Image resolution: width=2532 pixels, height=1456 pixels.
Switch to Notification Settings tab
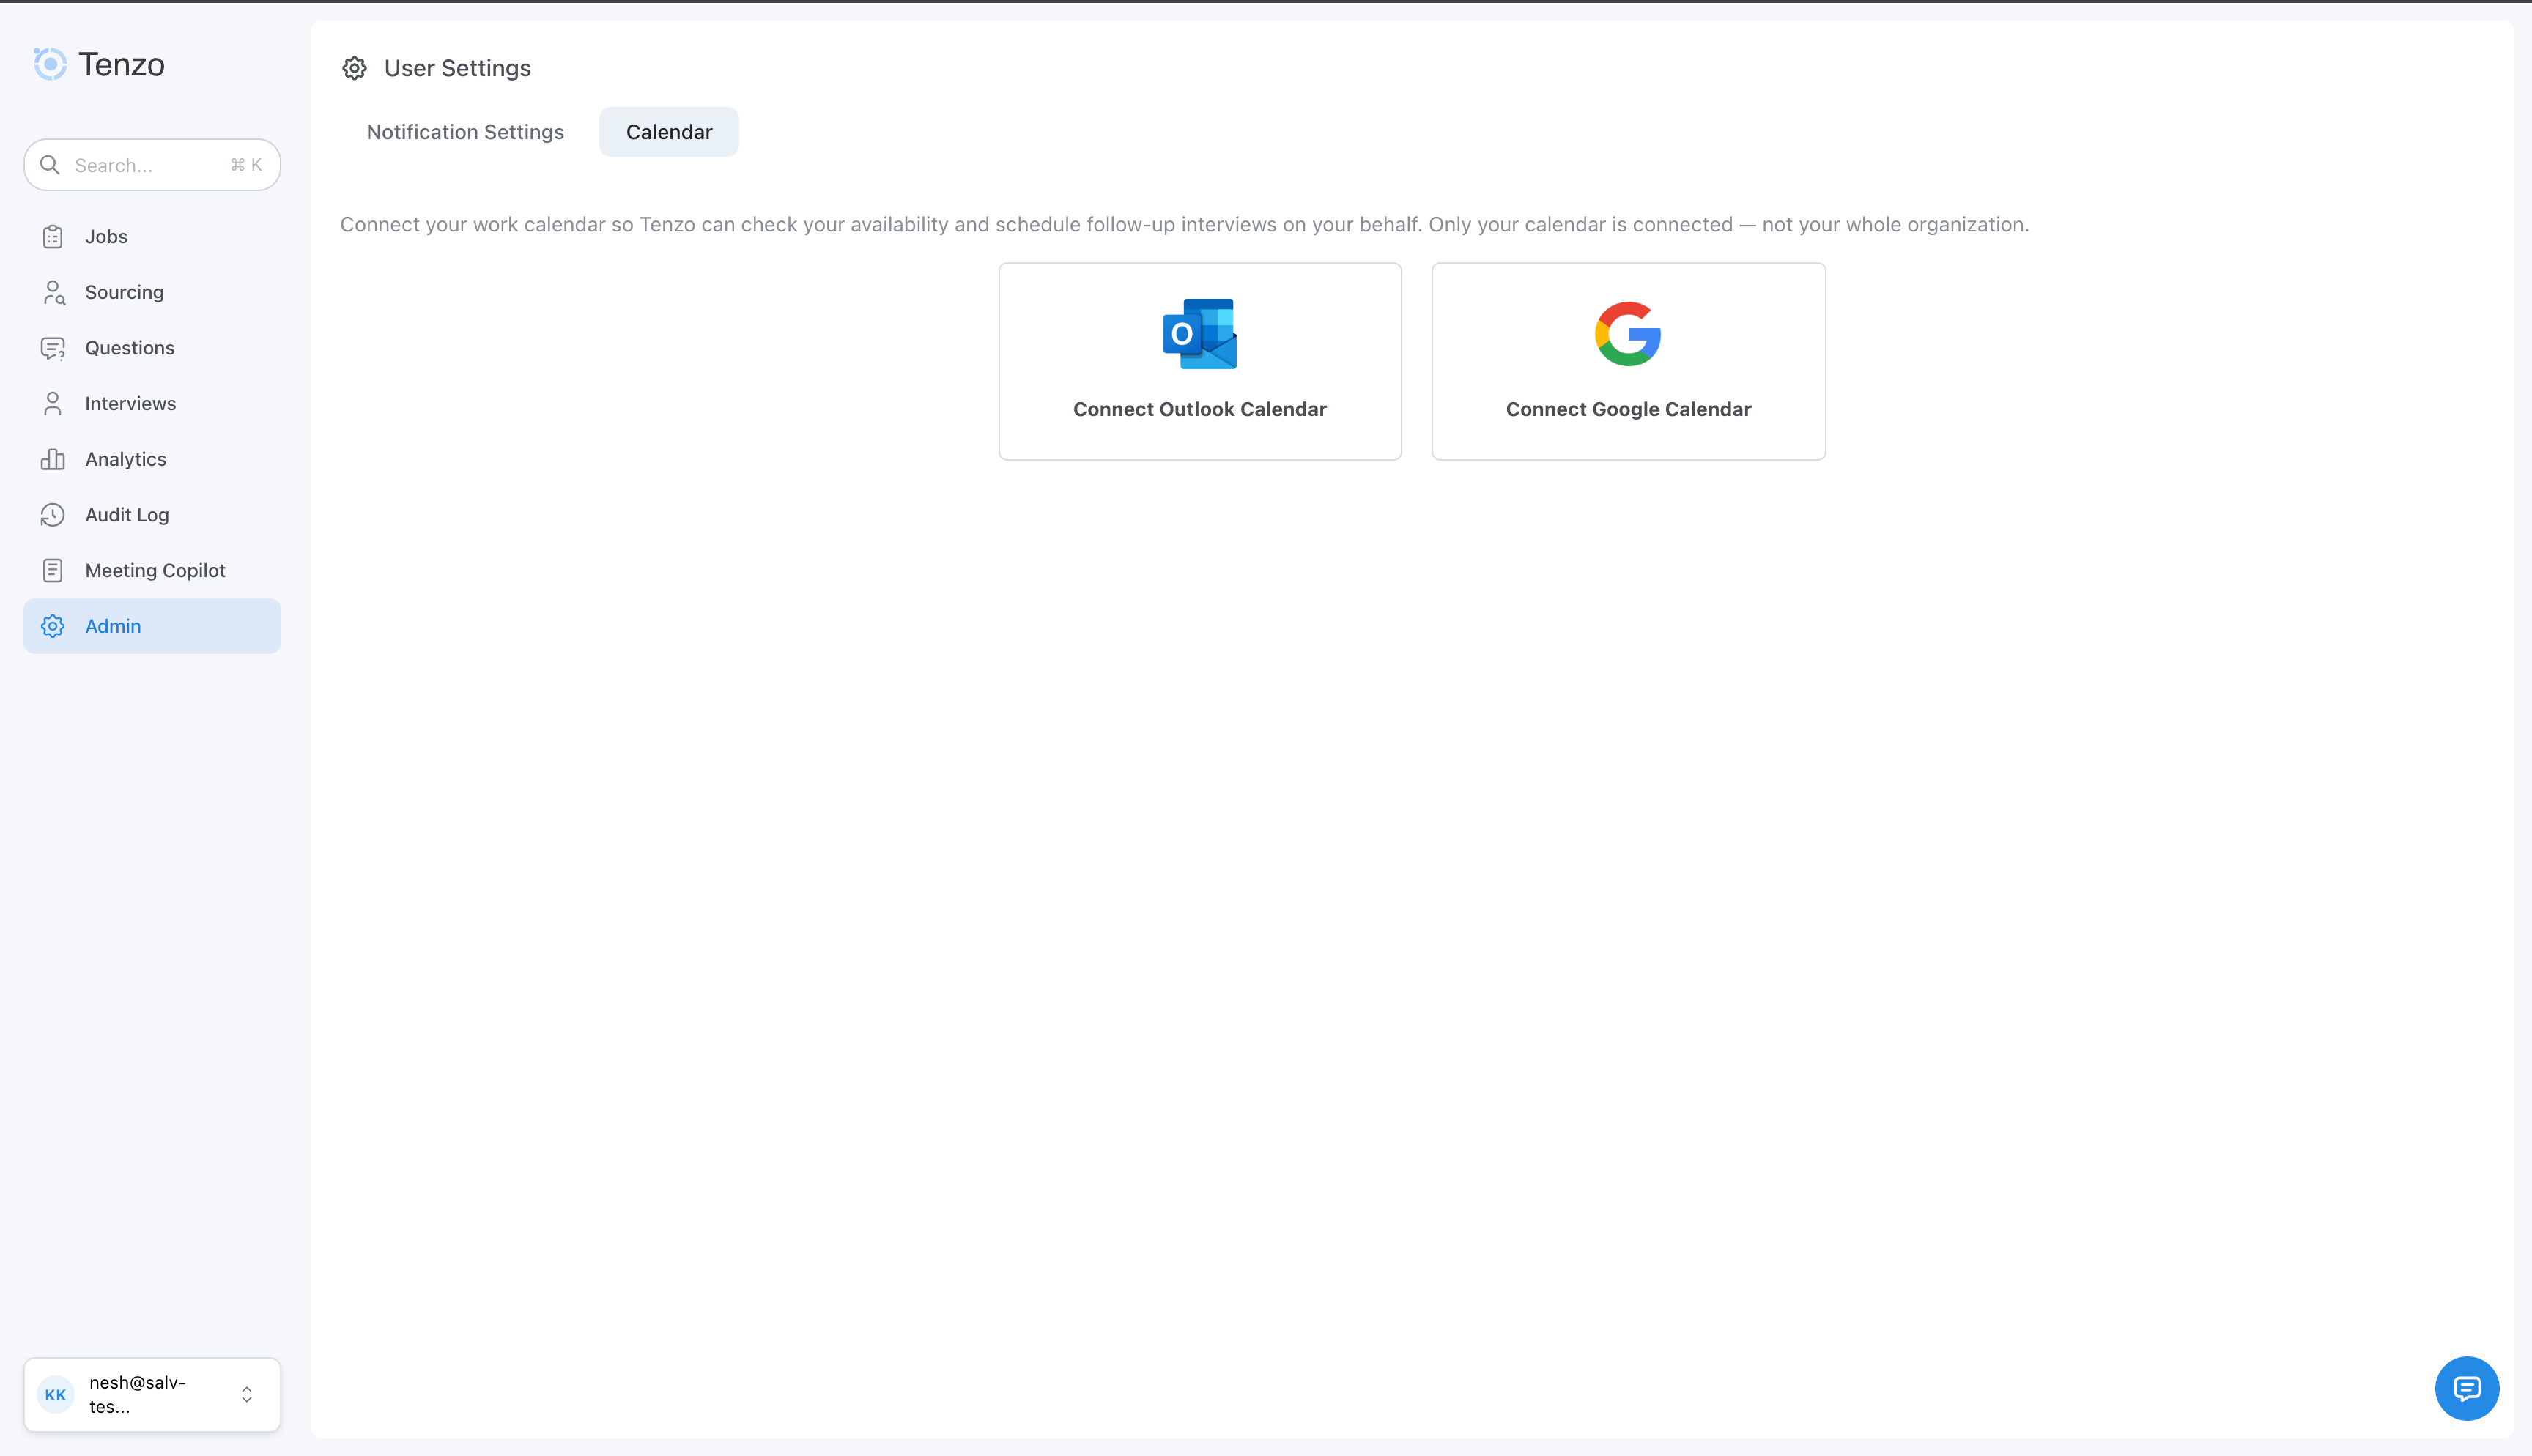(465, 132)
